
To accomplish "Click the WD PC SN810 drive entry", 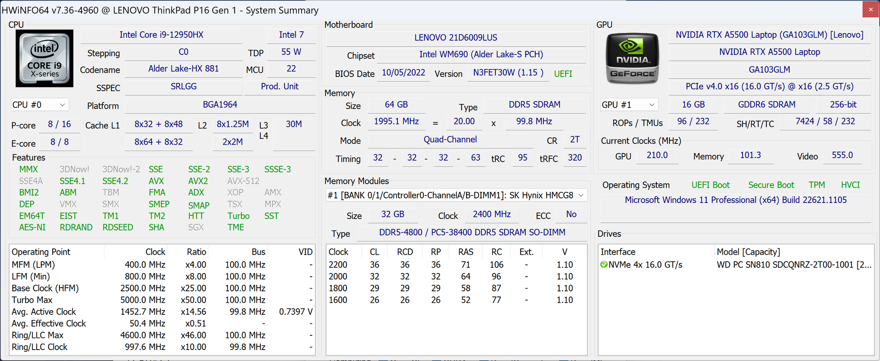I will tap(793, 265).
